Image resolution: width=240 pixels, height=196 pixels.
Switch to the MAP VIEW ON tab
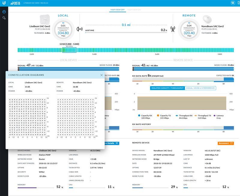tap(134, 10)
